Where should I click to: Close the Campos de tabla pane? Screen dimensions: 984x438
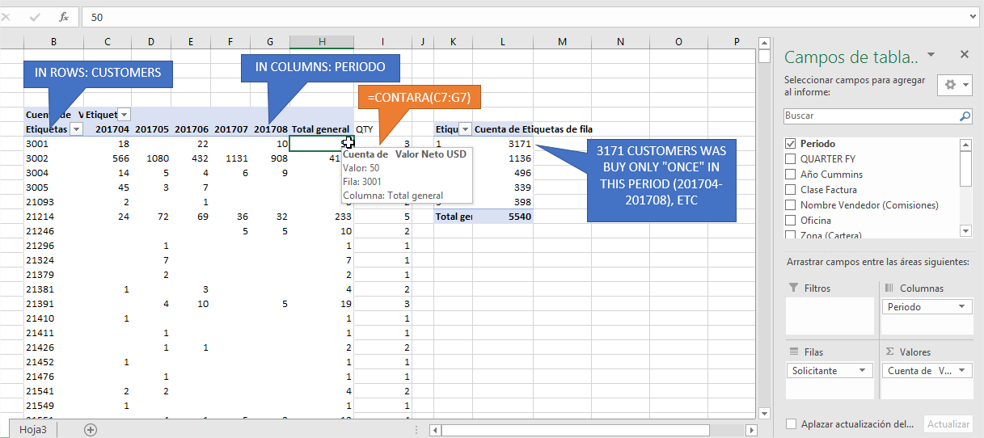964,54
